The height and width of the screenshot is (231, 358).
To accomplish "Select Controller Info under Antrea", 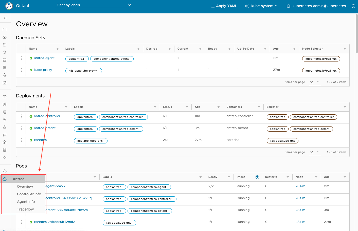I will click(29, 194).
